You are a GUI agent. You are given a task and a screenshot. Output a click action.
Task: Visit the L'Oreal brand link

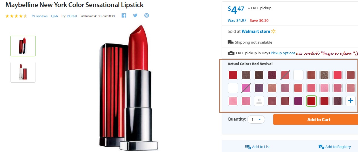click(72, 16)
